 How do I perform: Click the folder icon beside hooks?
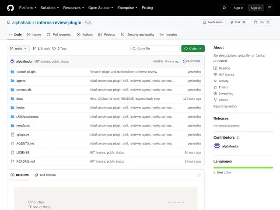(x=12, y=108)
